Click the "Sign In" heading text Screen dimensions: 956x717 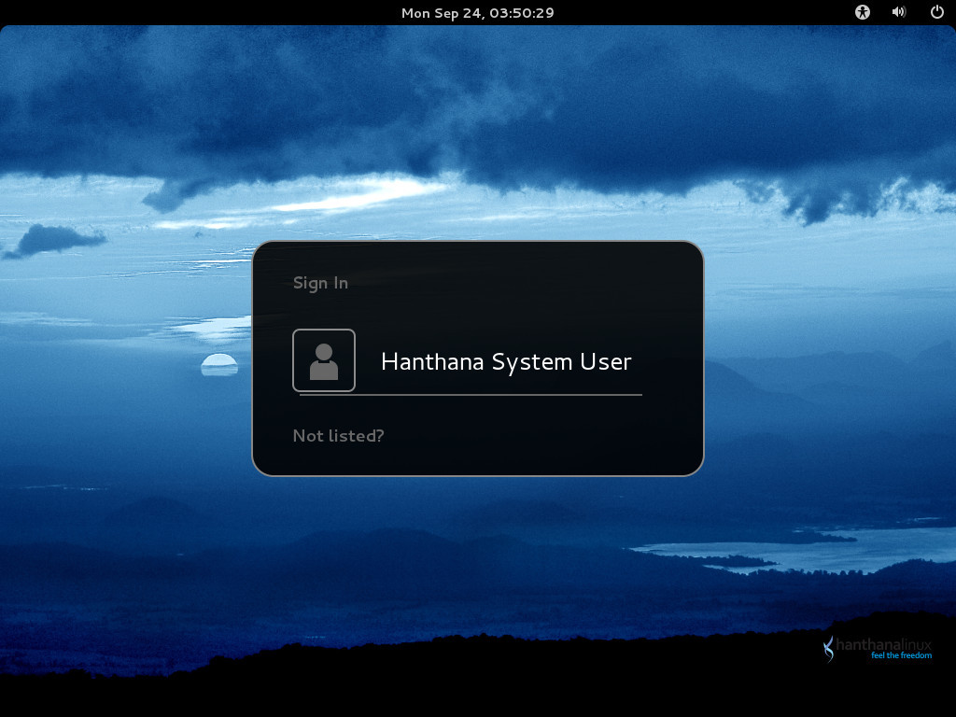pos(321,283)
